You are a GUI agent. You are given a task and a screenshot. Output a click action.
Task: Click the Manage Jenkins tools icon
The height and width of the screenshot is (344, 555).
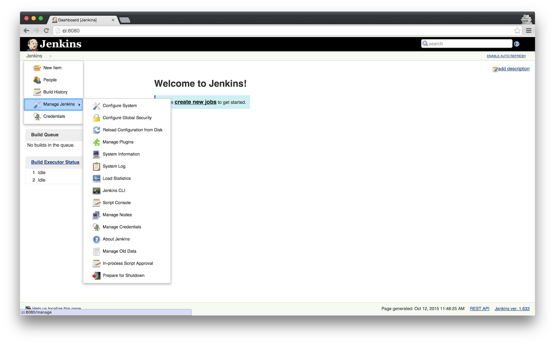pos(37,104)
